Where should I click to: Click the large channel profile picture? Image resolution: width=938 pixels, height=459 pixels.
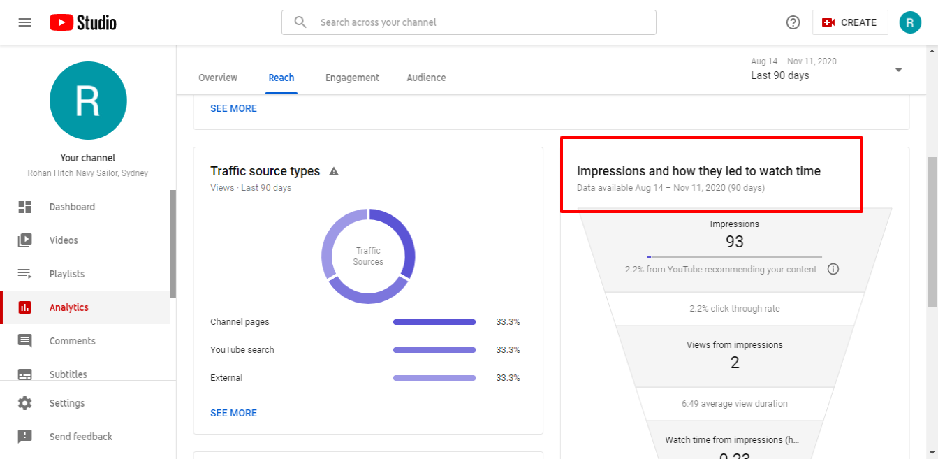pos(88,101)
